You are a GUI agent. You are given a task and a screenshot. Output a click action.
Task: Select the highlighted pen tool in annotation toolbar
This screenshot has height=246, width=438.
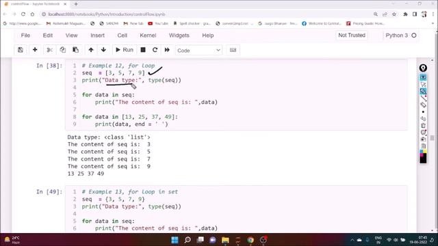423,91
